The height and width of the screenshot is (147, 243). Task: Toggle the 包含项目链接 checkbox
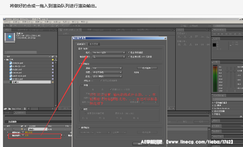point(129,52)
